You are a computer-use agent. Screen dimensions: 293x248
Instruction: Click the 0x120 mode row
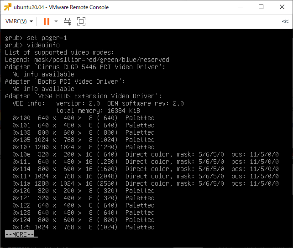point(84,190)
